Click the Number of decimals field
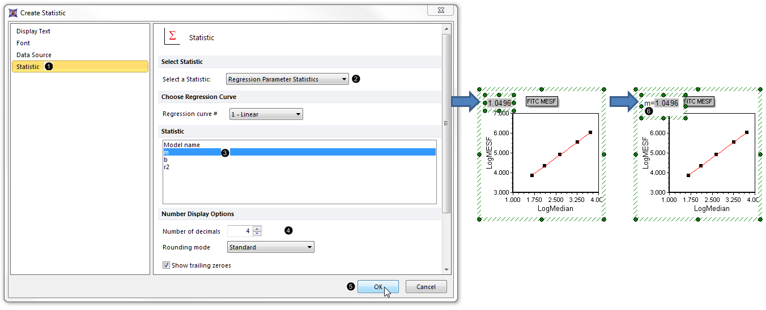This screenshot has width=766, height=310. [x=239, y=231]
